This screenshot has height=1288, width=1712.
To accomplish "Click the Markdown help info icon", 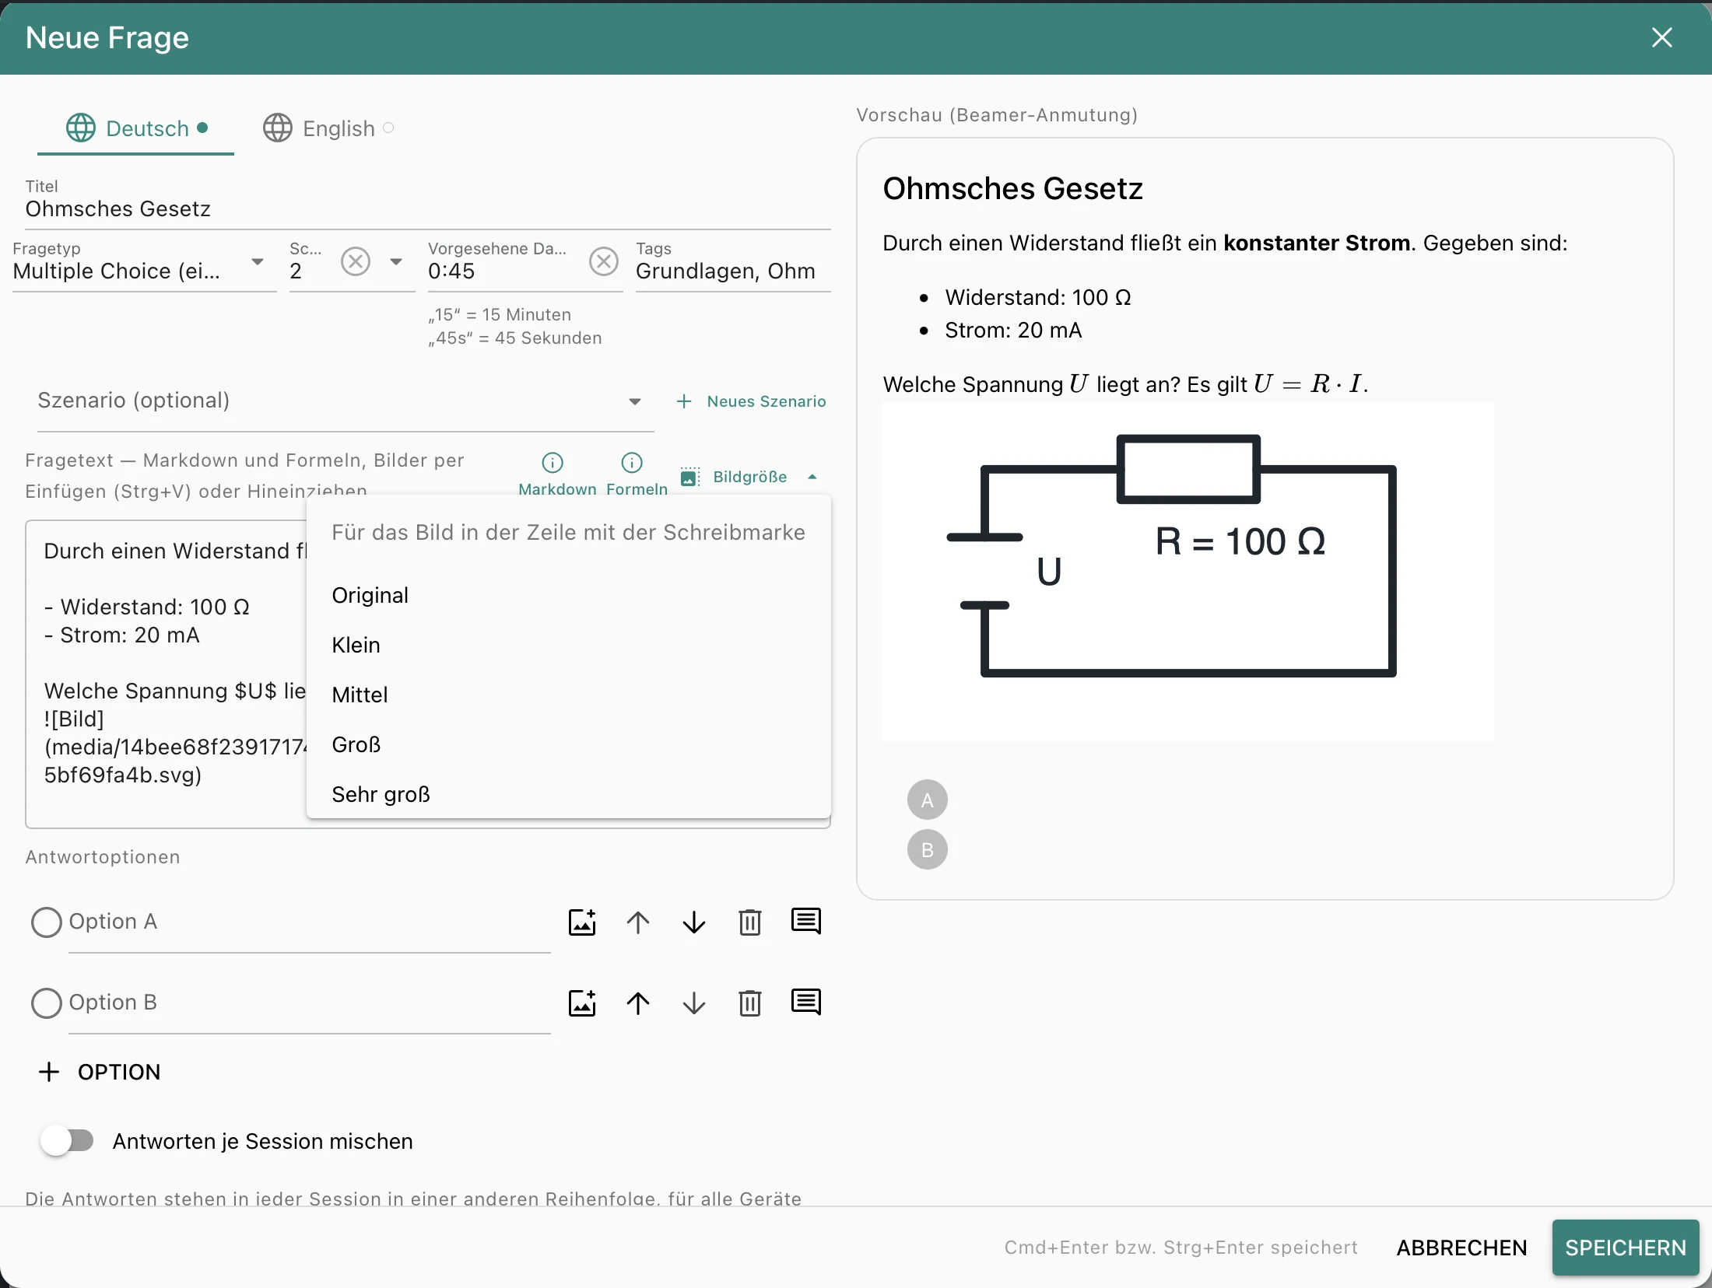I will [x=553, y=463].
